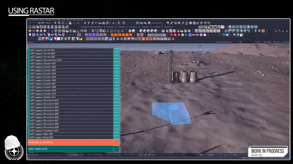Image resolution: width=293 pixels, height=164 pixels.
Task: Click the white U magnet icon
Action: (x=197, y=23)
